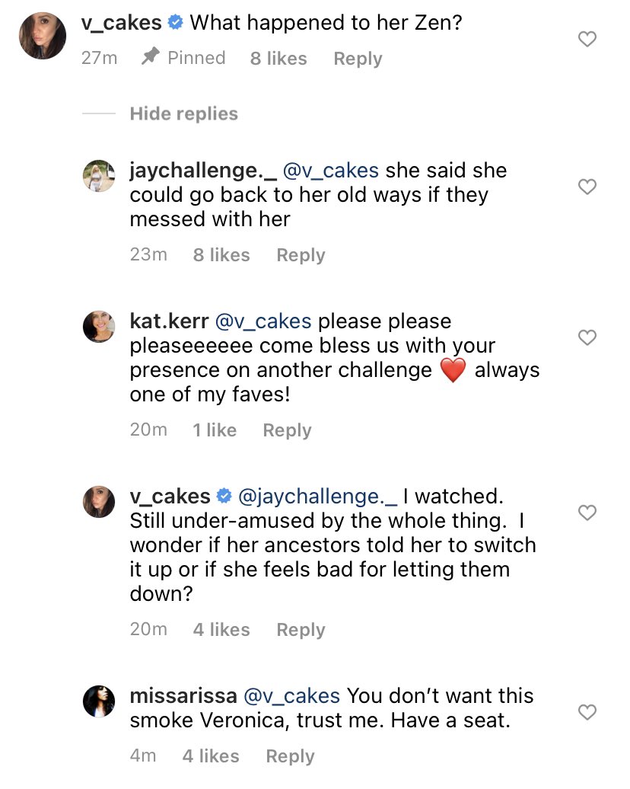This screenshot has height=789, width=630.
Task: Like jaychallenge._'s reply with heart icon
Action: (587, 187)
